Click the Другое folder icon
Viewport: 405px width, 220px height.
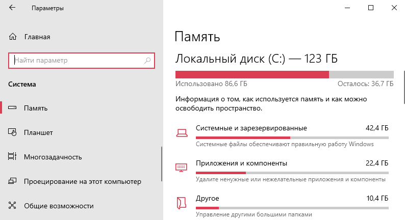181,203
